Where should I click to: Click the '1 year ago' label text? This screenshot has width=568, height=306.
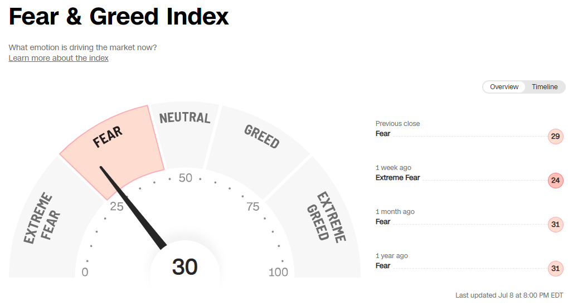point(391,256)
